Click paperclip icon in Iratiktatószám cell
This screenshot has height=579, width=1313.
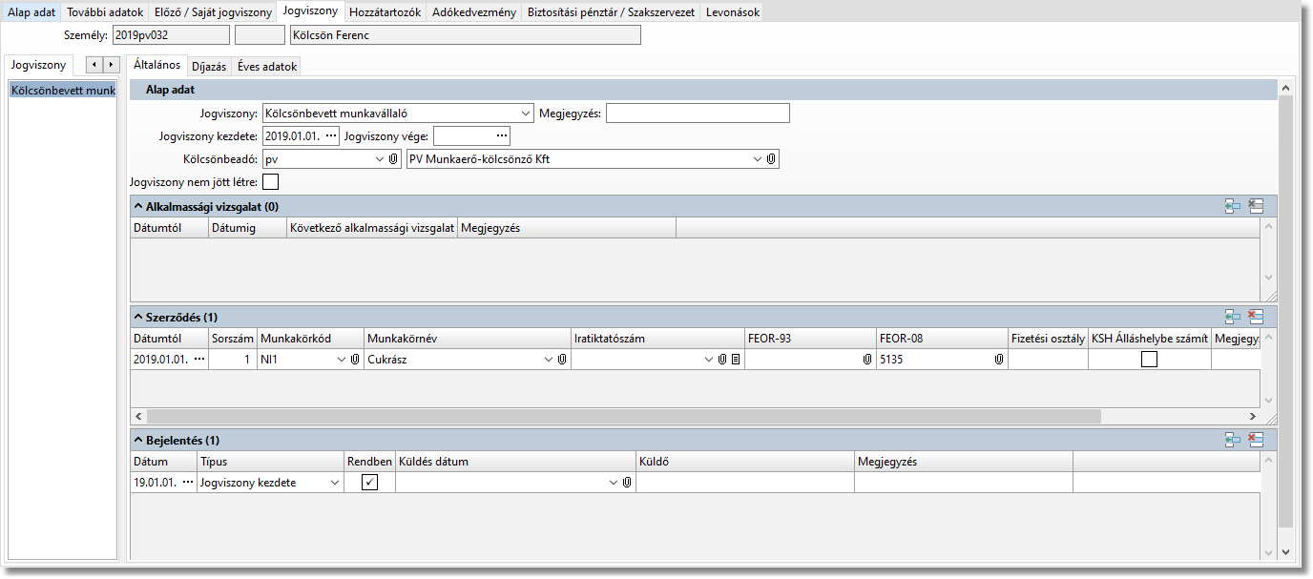(722, 360)
